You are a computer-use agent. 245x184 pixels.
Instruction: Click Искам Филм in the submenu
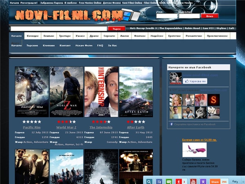[84, 45]
